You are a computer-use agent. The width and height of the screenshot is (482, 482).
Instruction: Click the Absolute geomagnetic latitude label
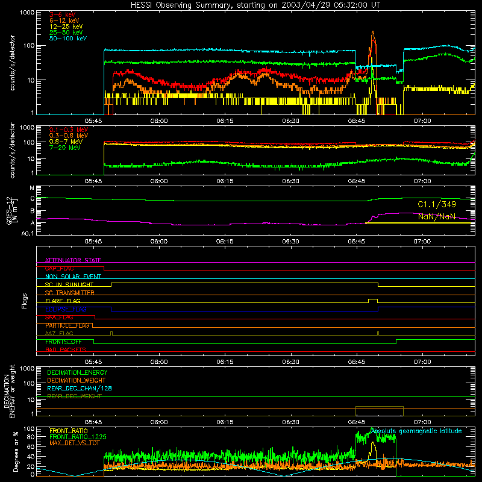pyautogui.click(x=416, y=431)
